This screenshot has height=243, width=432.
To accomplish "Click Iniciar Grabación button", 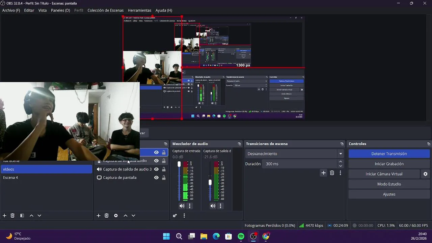I will pyautogui.click(x=389, y=164).
